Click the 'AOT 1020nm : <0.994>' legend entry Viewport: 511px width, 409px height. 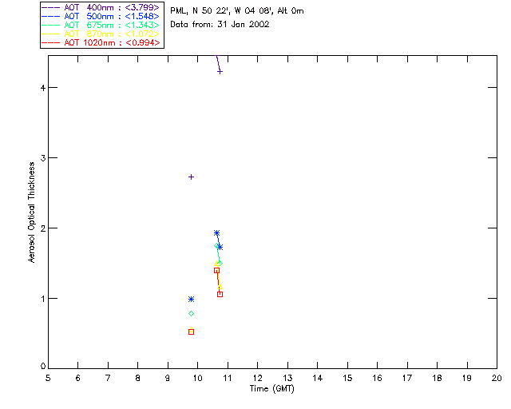click(101, 42)
